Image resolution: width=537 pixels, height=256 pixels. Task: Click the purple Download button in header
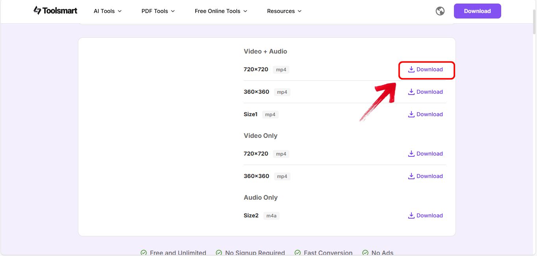[477, 11]
